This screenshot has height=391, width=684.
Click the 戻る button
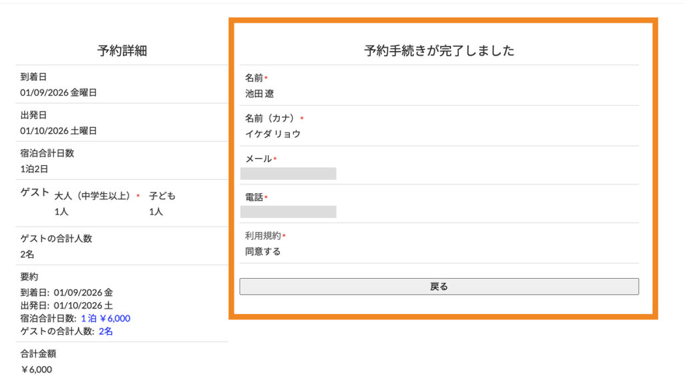439,287
